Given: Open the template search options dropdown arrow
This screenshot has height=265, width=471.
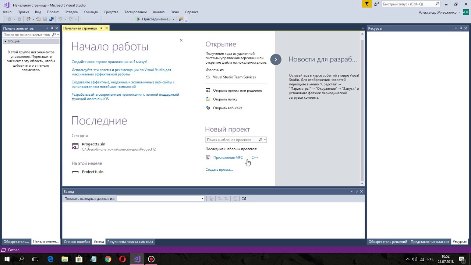Looking at the screenshot, I should pyautogui.click(x=265, y=140).
